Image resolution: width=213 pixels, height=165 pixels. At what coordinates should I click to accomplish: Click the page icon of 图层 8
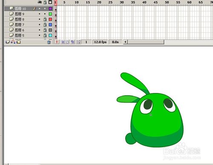12,19
